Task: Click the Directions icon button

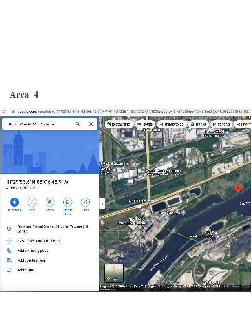Action: tap(14, 202)
